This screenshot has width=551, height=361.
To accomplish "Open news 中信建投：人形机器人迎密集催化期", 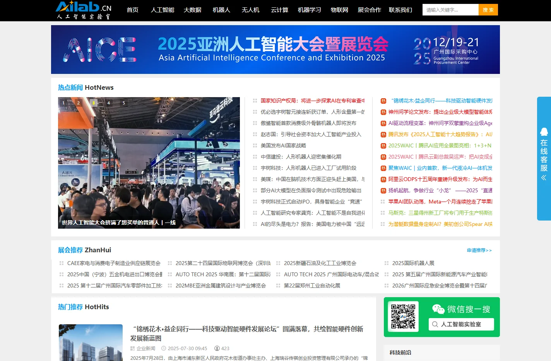I will [301, 157].
